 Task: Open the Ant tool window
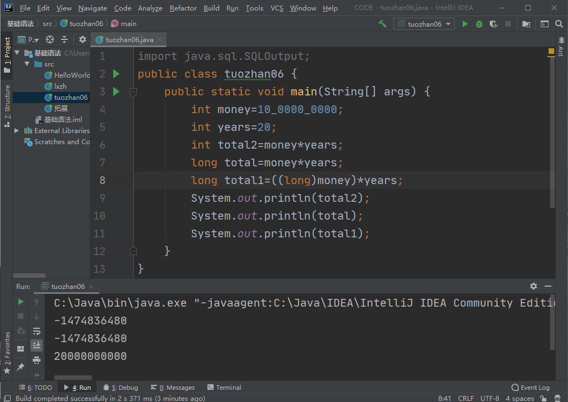tap(561, 47)
